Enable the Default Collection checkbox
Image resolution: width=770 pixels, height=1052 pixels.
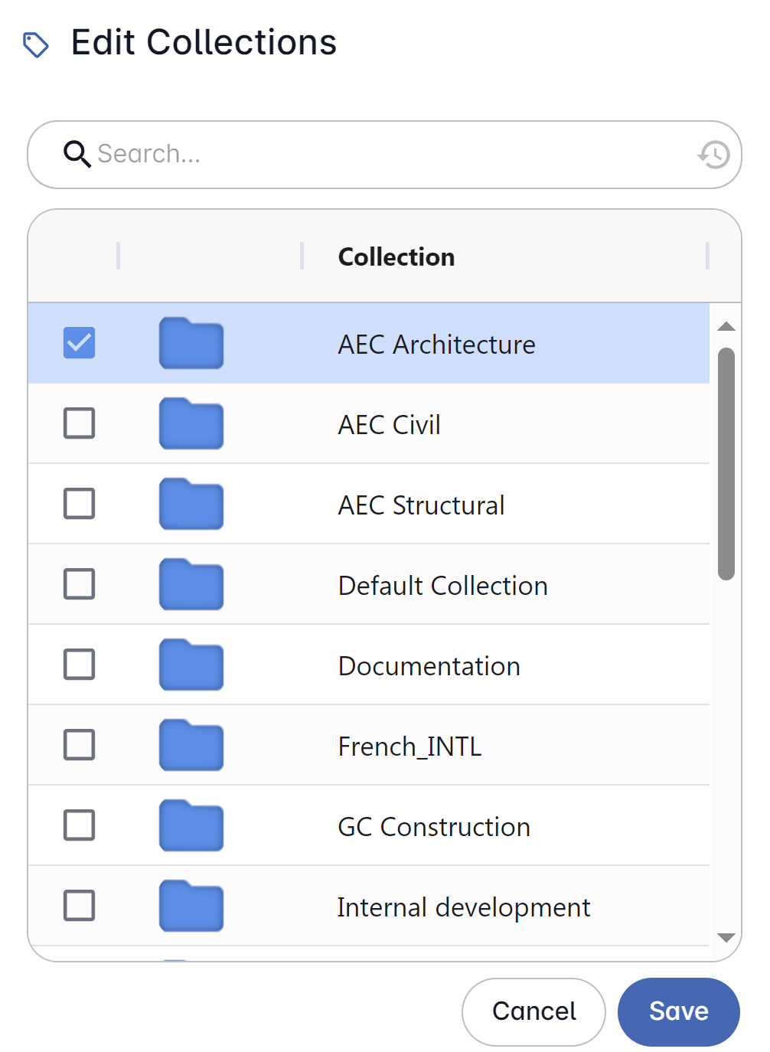tap(80, 584)
